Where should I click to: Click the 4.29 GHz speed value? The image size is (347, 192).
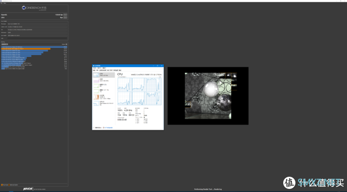[x=128, y=110]
